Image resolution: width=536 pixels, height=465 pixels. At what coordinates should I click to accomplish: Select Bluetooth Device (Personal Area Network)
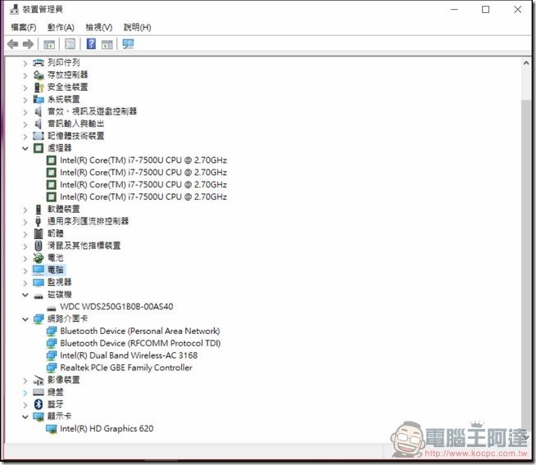(x=140, y=332)
